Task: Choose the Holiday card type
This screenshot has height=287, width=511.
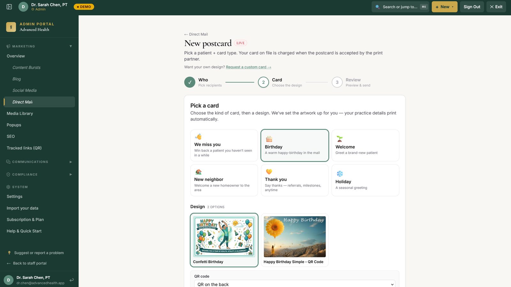Action: tap(365, 180)
